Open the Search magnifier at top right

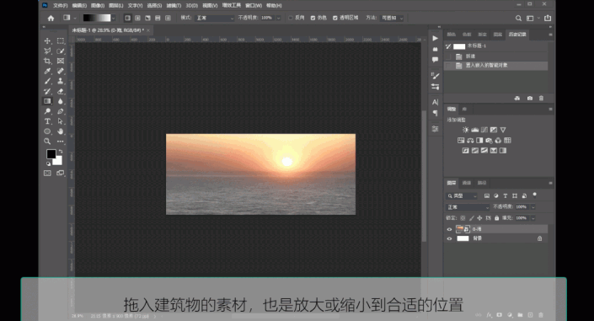point(518,19)
